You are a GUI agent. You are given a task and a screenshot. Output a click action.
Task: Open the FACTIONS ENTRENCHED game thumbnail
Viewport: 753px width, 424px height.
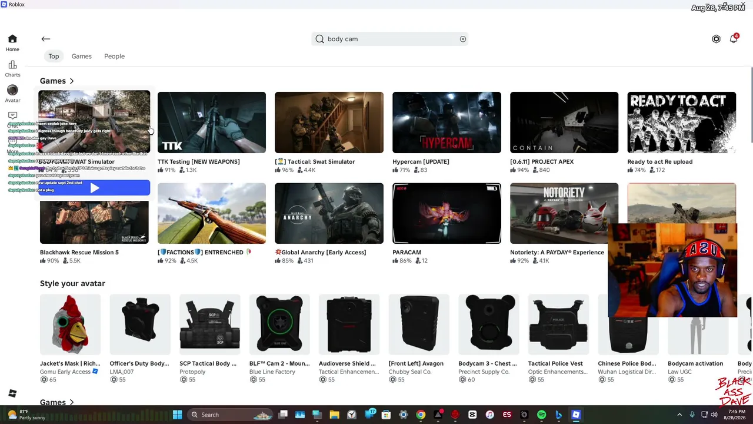[212, 213]
